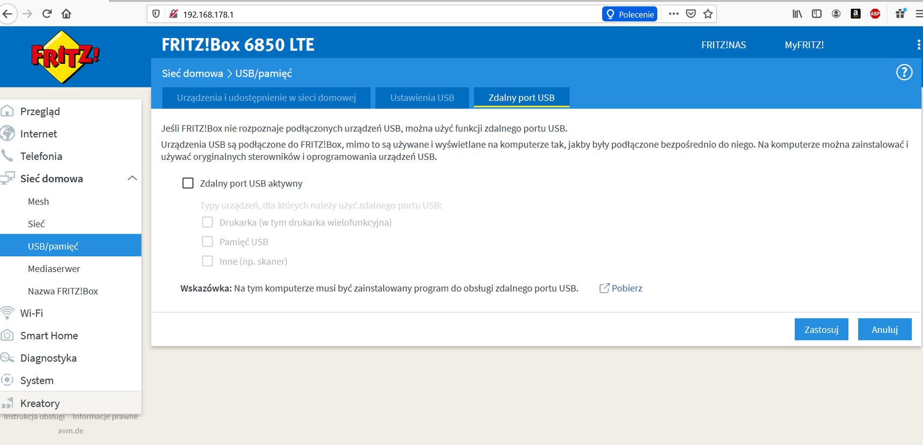Tick the Pamięć USB checkbox
The image size is (923, 445).
(207, 242)
